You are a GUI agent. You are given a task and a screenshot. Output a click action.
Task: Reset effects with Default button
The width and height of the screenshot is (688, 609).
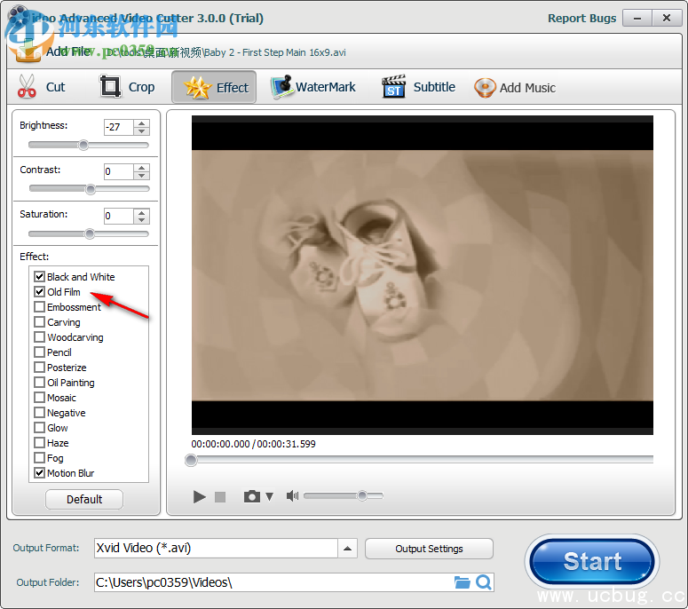point(84,499)
